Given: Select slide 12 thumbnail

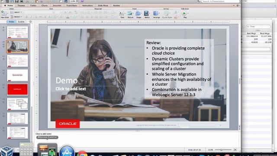Looking at the screenshot, I should (x=17, y=75).
